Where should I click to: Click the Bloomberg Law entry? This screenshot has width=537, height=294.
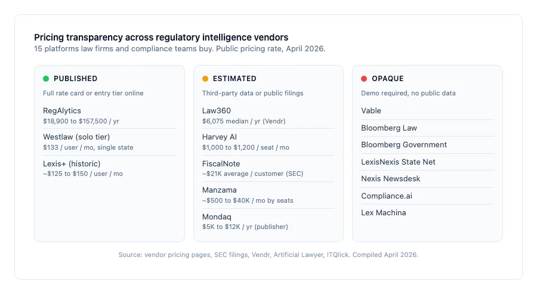[389, 128]
